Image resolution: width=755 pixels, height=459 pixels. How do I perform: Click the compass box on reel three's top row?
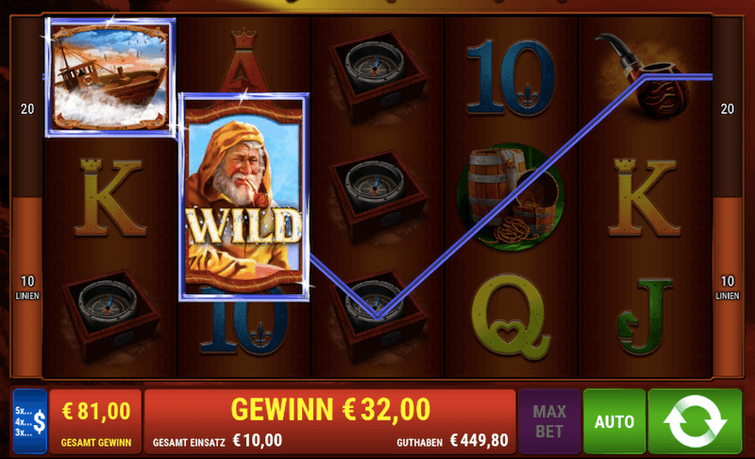coord(378,75)
